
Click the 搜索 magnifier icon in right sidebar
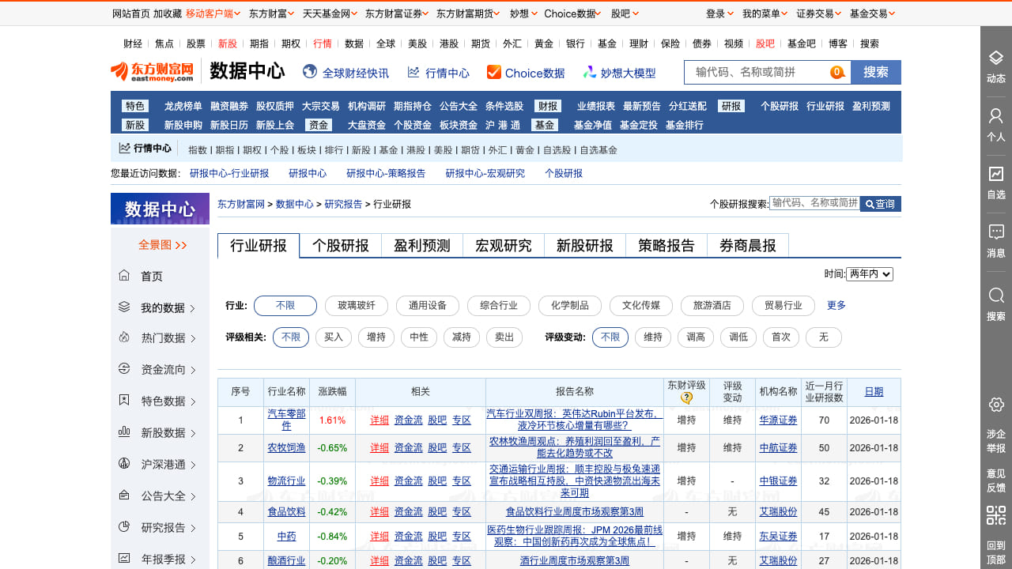(x=995, y=296)
